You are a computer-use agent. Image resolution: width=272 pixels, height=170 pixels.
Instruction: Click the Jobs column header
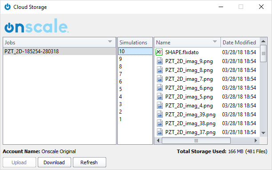tap(60, 43)
